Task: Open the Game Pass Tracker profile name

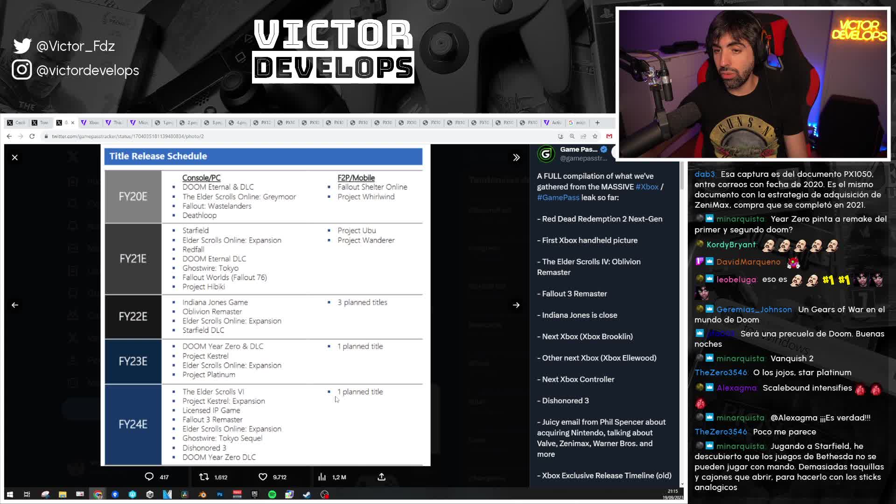Action: click(579, 149)
